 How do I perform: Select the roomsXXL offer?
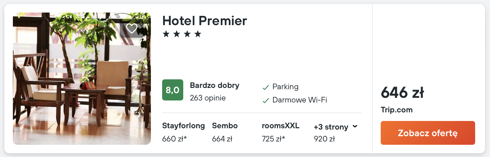point(280,132)
